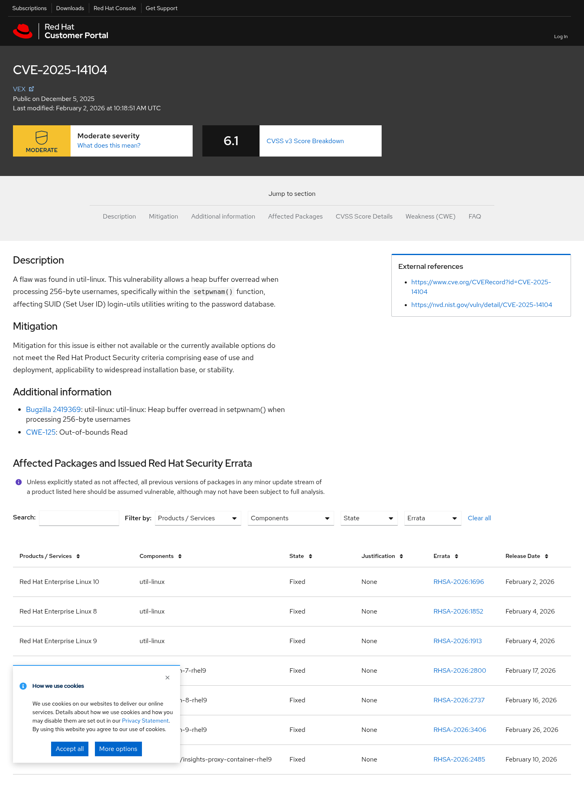Sort the State column arrows

(x=311, y=556)
